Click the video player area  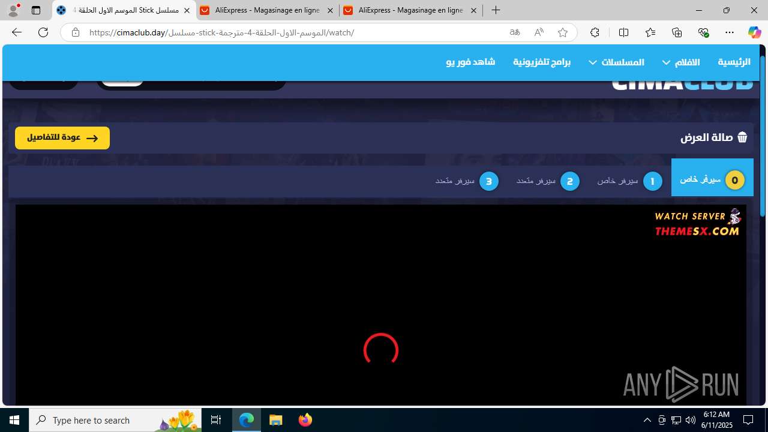[x=381, y=305]
